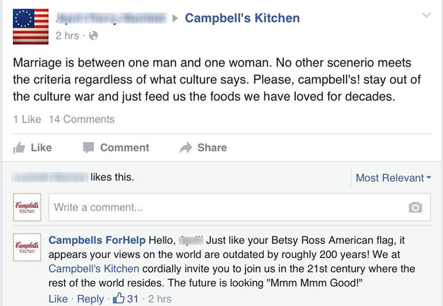Click the Comment speech bubble icon
Screen dimensions: 443x306
pos(89,148)
